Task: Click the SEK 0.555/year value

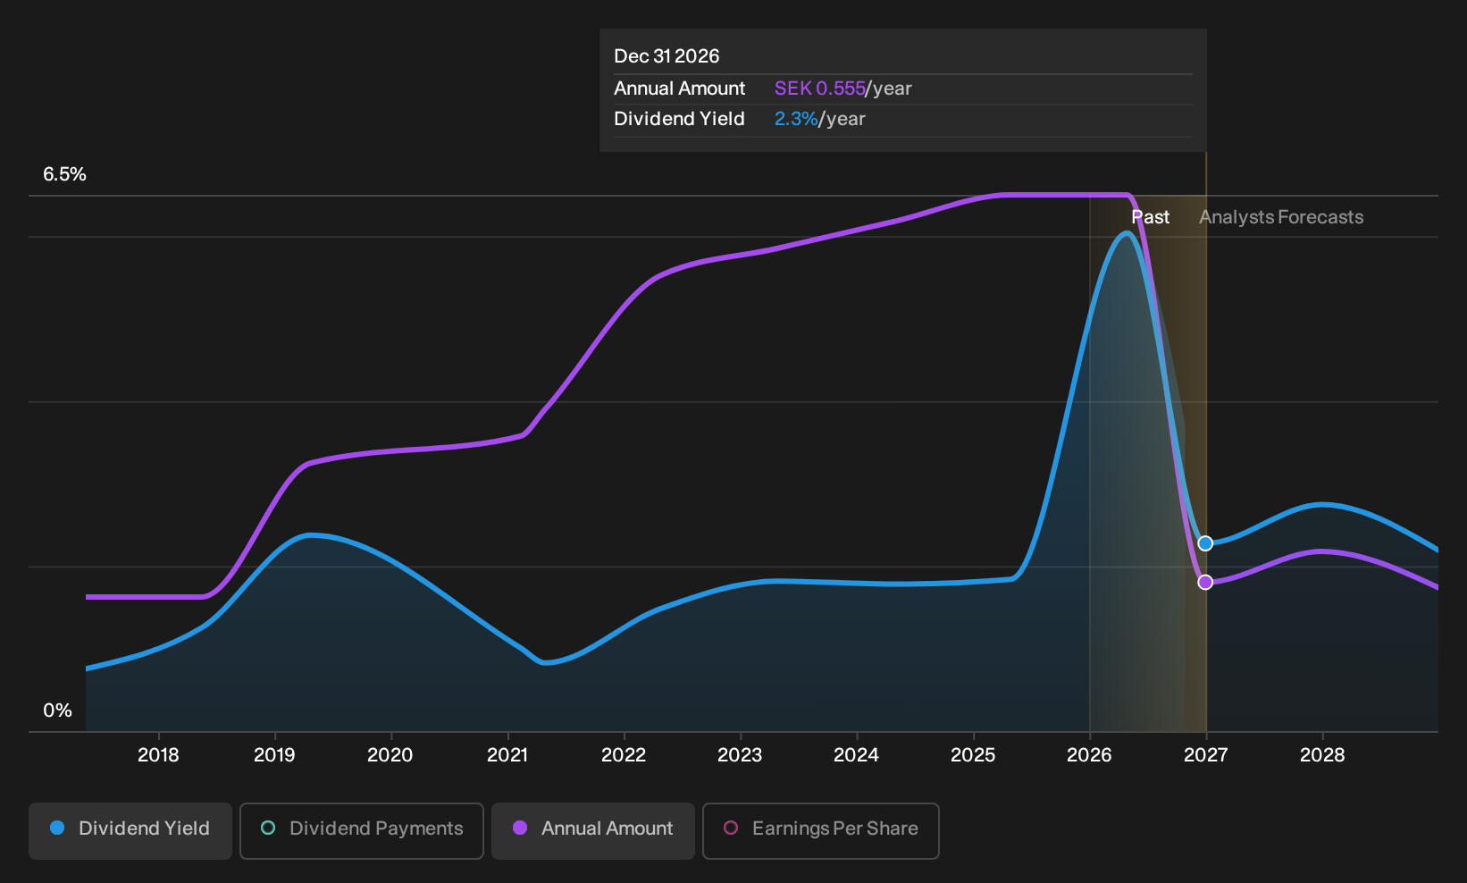Action: coord(843,88)
